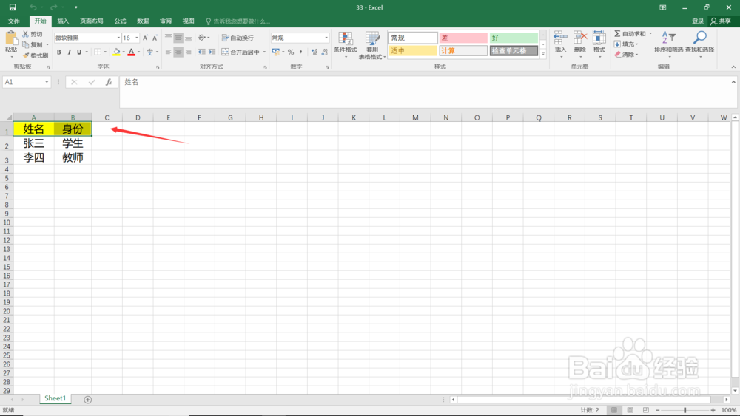740x416 pixels.
Task: Switch to Page Layout (页面布局) tab
Action: (x=91, y=21)
